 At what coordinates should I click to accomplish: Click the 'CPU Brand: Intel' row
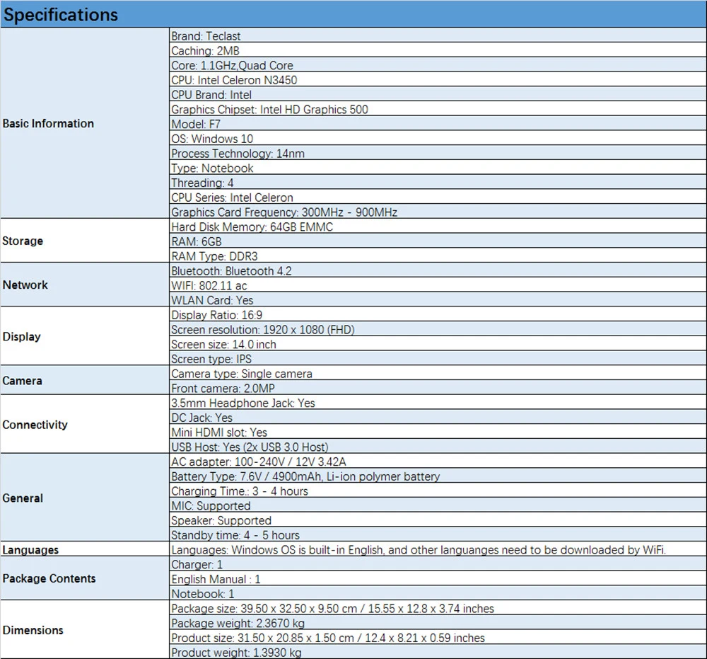[438, 94]
